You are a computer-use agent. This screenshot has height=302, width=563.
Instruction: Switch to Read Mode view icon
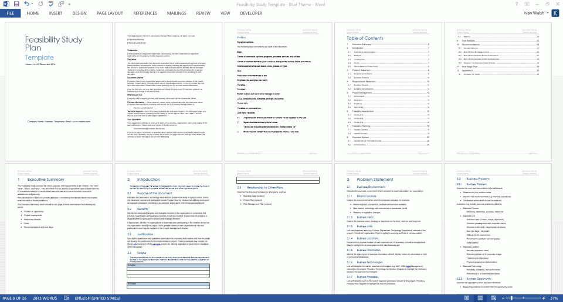pyautogui.click(x=467, y=298)
